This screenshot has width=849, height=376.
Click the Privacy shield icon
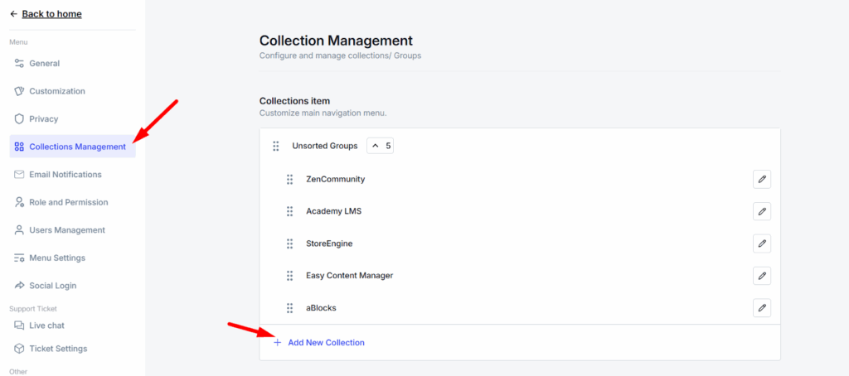click(x=20, y=118)
